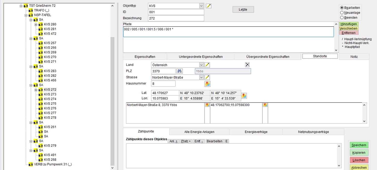Click into the Hausnummer field
The image size is (377, 170).
[x=163, y=84]
